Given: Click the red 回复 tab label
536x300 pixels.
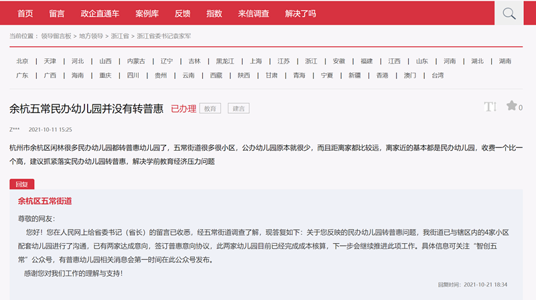Looking at the screenshot, I should click(21, 184).
